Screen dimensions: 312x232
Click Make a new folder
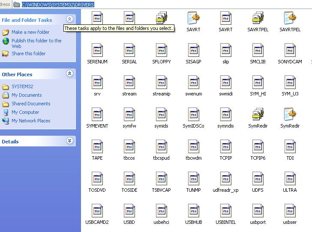click(x=30, y=32)
